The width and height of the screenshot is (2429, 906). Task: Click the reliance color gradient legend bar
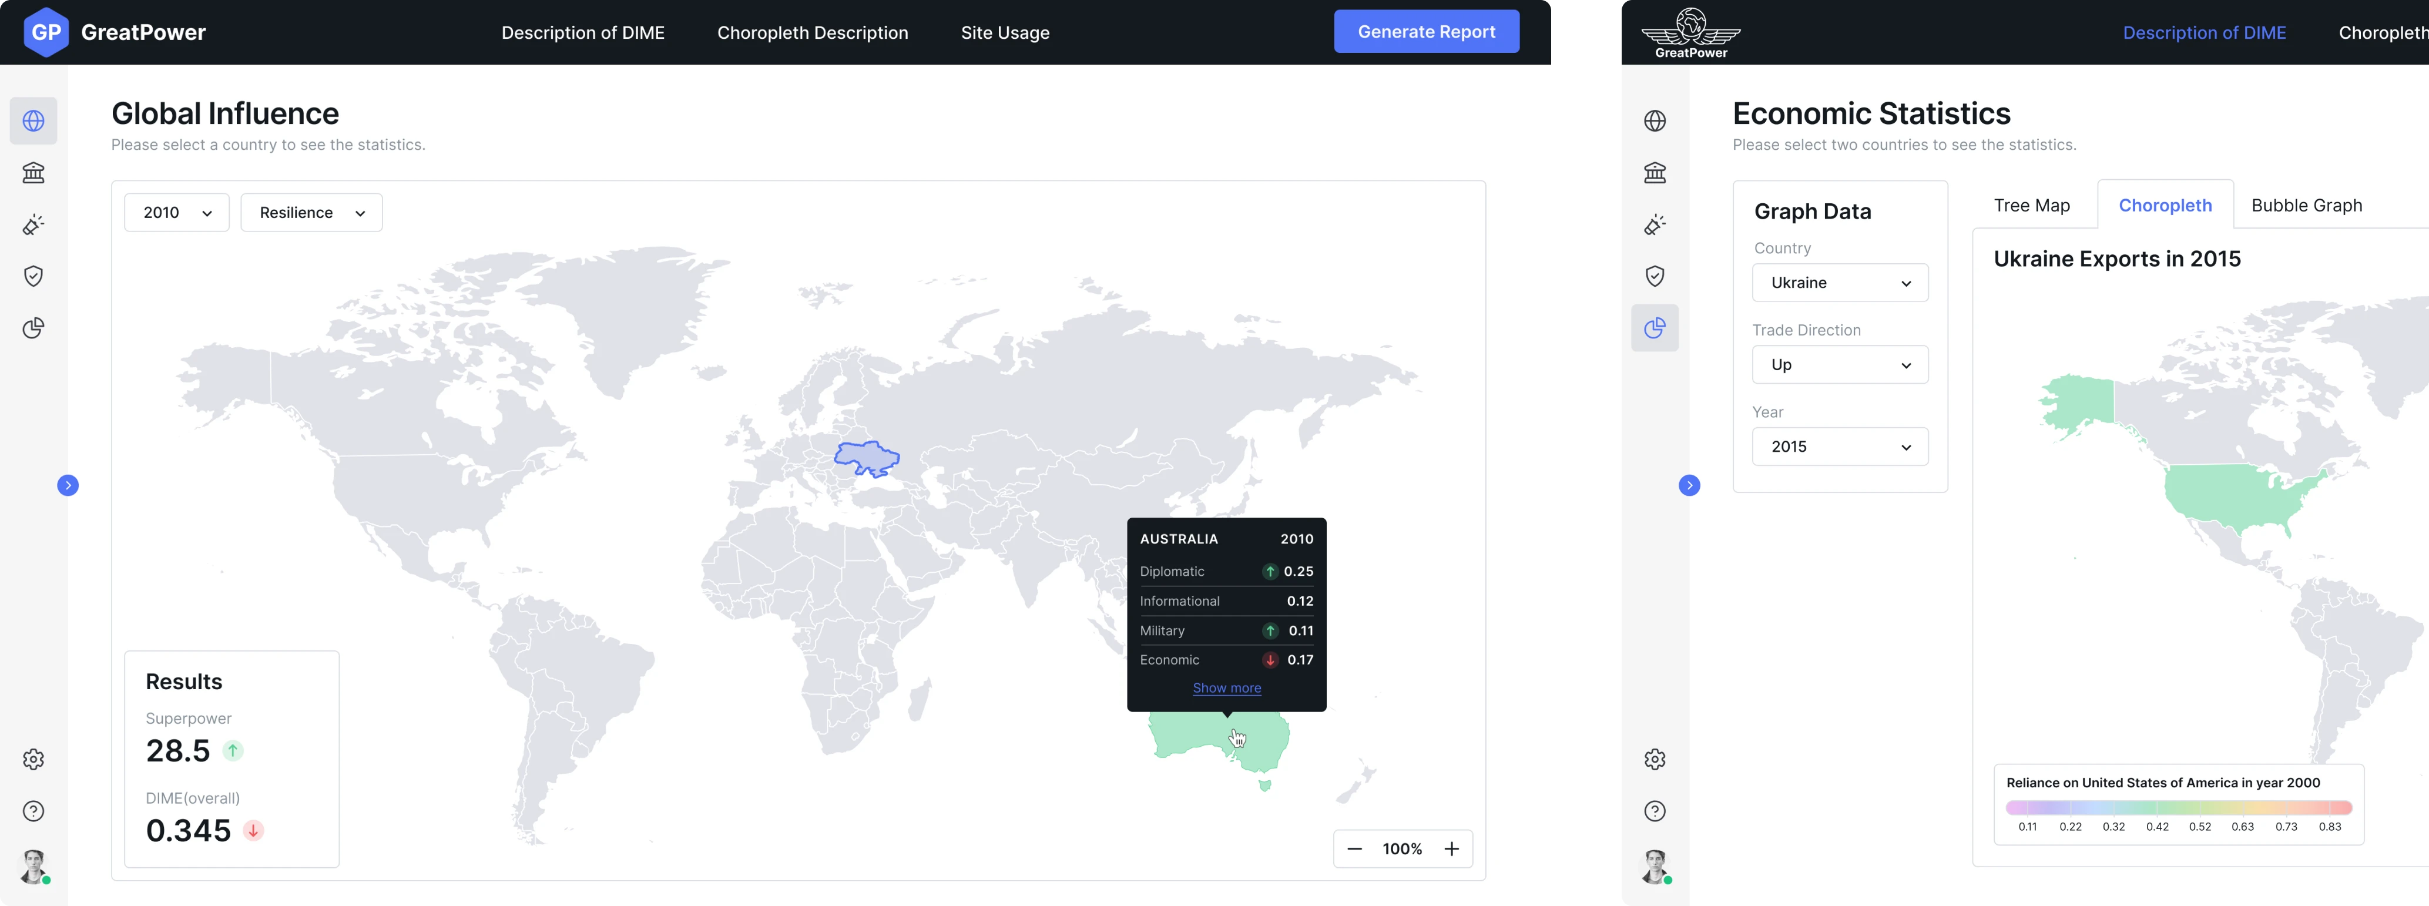(2178, 808)
